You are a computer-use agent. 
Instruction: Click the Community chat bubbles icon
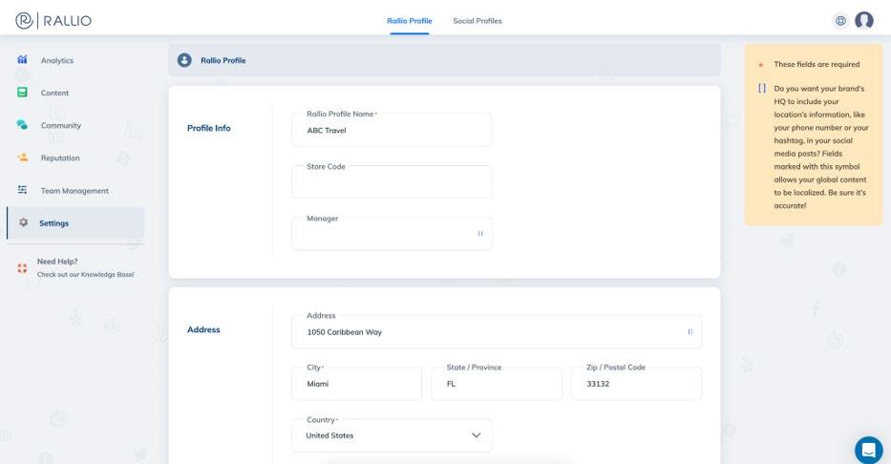[x=22, y=124]
